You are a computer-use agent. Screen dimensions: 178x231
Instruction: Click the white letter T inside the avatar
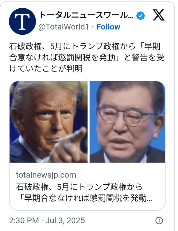coord(22,22)
